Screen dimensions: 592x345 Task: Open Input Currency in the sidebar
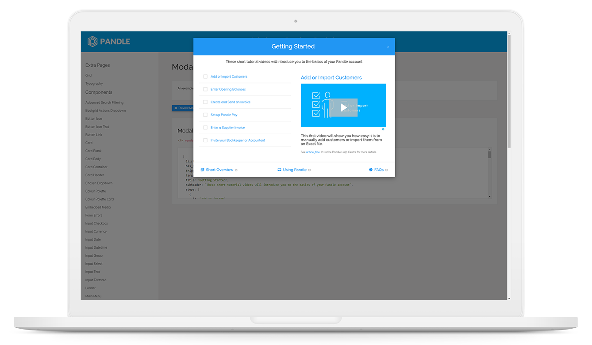click(96, 231)
